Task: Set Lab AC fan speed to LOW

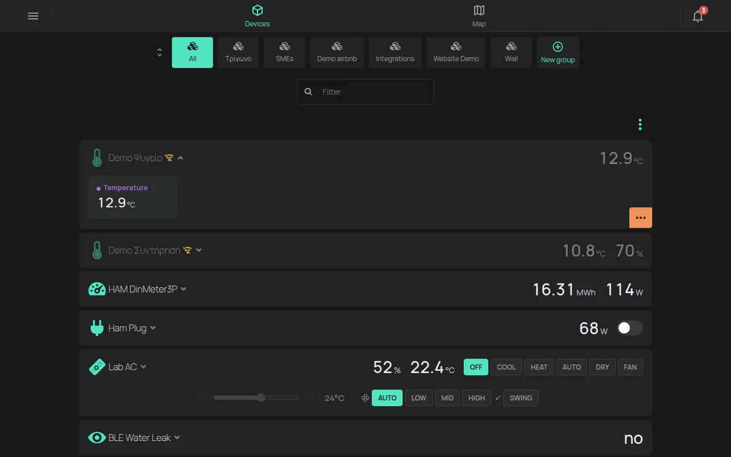Action: coord(419,398)
